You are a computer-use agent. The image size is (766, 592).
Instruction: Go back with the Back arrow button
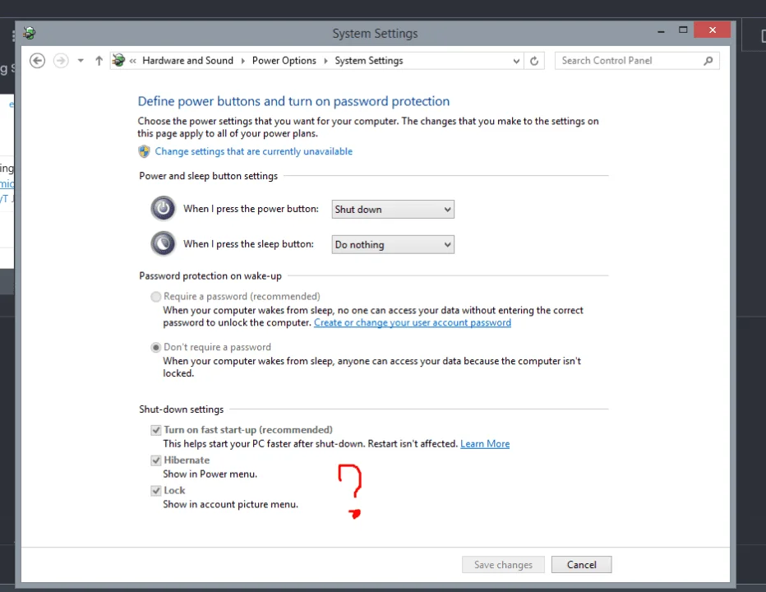point(37,61)
